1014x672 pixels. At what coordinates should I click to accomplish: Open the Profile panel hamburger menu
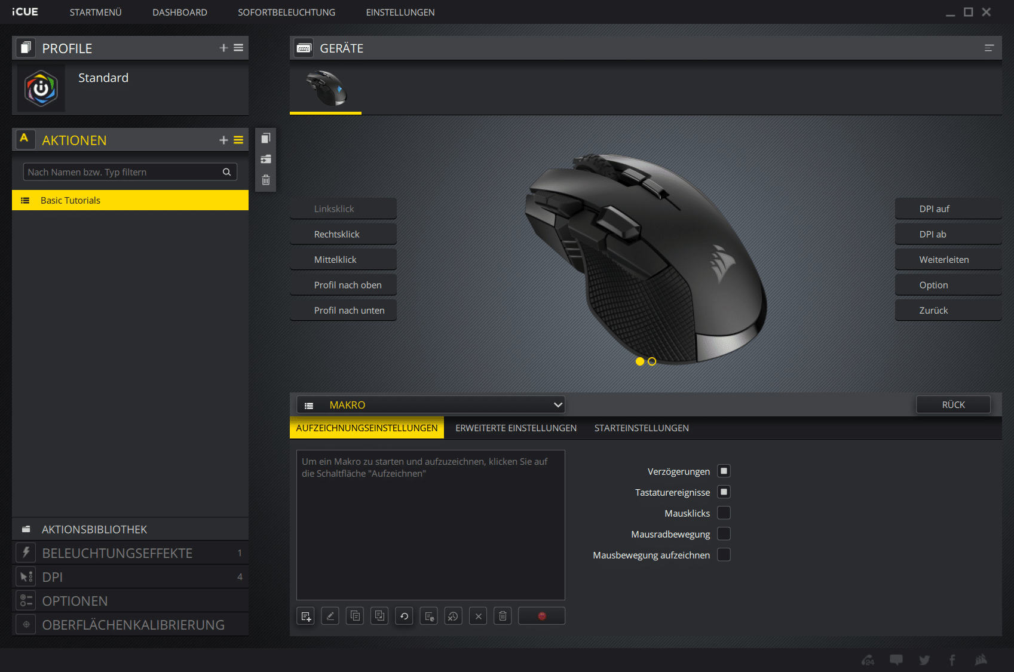tap(238, 48)
